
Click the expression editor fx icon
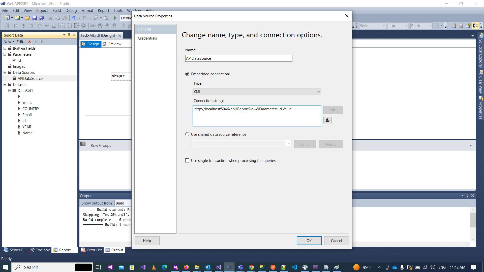[327, 120]
